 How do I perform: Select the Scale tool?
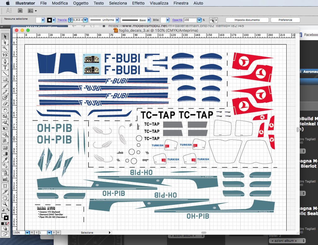click(x=5, y=116)
